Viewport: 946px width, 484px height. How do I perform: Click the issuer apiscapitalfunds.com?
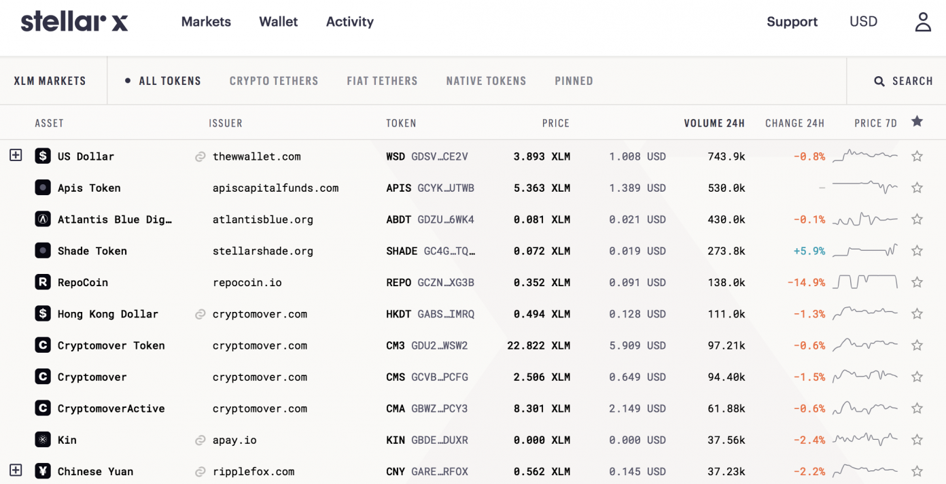pos(275,188)
